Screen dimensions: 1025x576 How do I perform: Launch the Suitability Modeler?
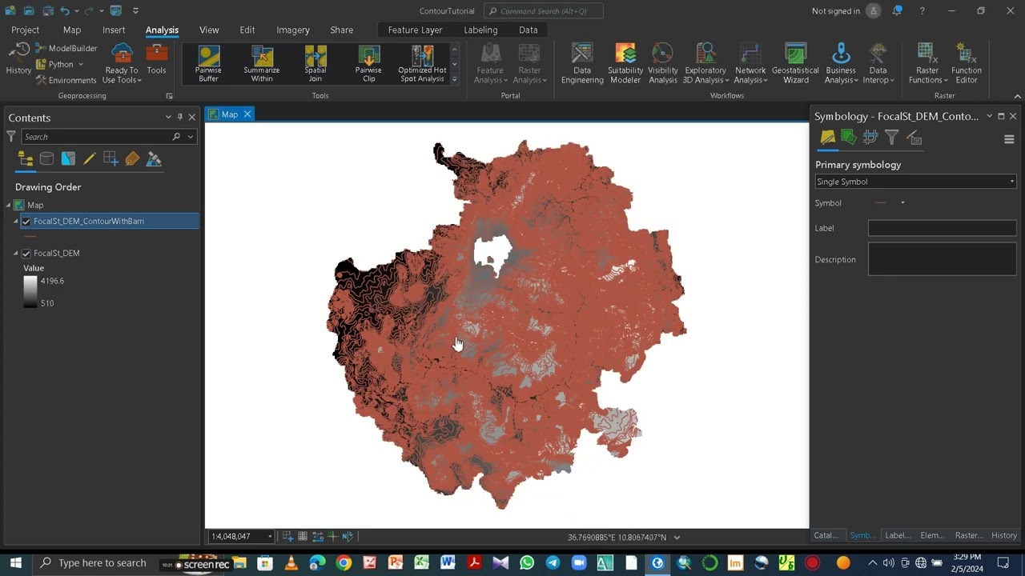pyautogui.click(x=625, y=64)
